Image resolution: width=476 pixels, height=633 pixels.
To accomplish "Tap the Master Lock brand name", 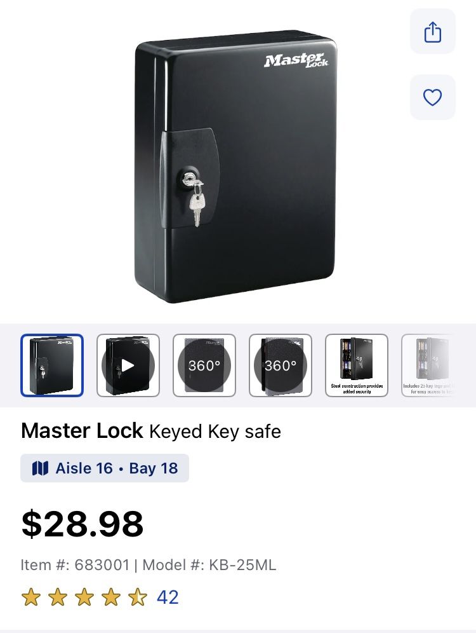I will (82, 430).
